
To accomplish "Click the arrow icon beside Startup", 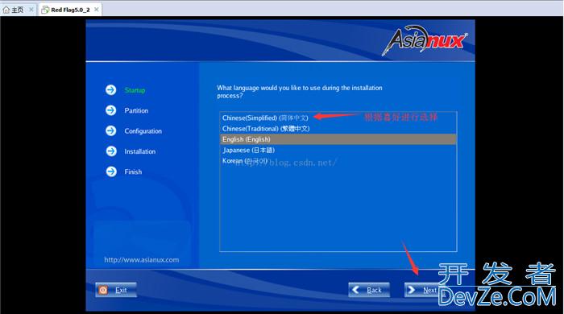I will (111, 90).
